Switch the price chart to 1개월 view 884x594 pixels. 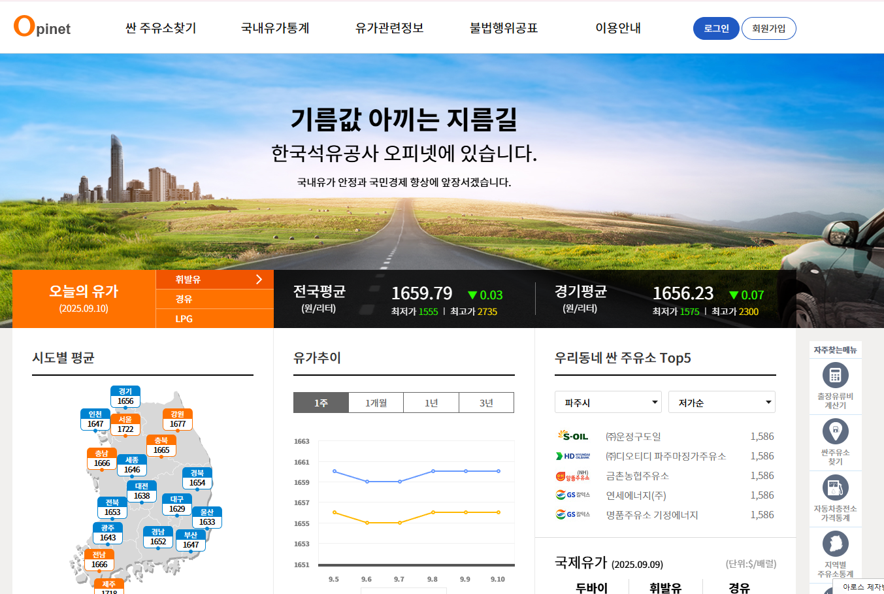[376, 402]
